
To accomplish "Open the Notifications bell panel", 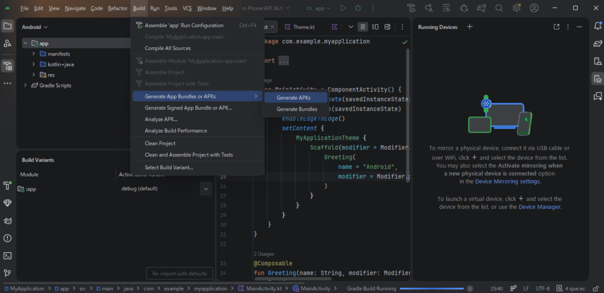I will pyautogui.click(x=597, y=27).
